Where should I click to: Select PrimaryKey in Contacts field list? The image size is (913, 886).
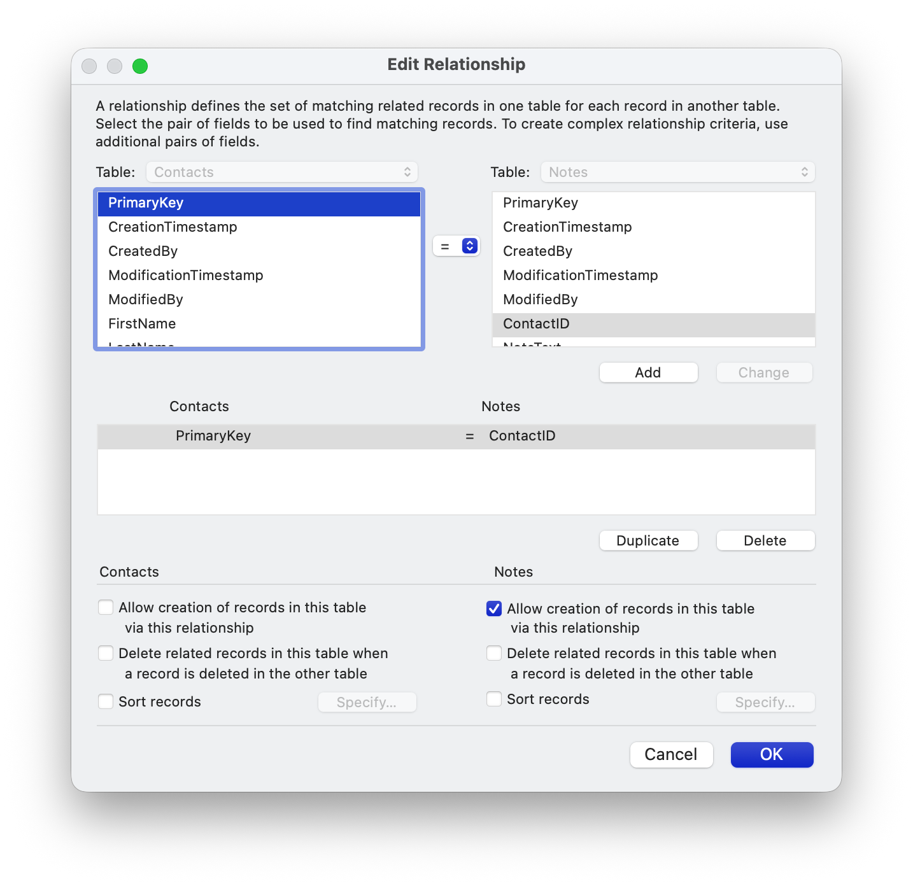click(x=259, y=203)
